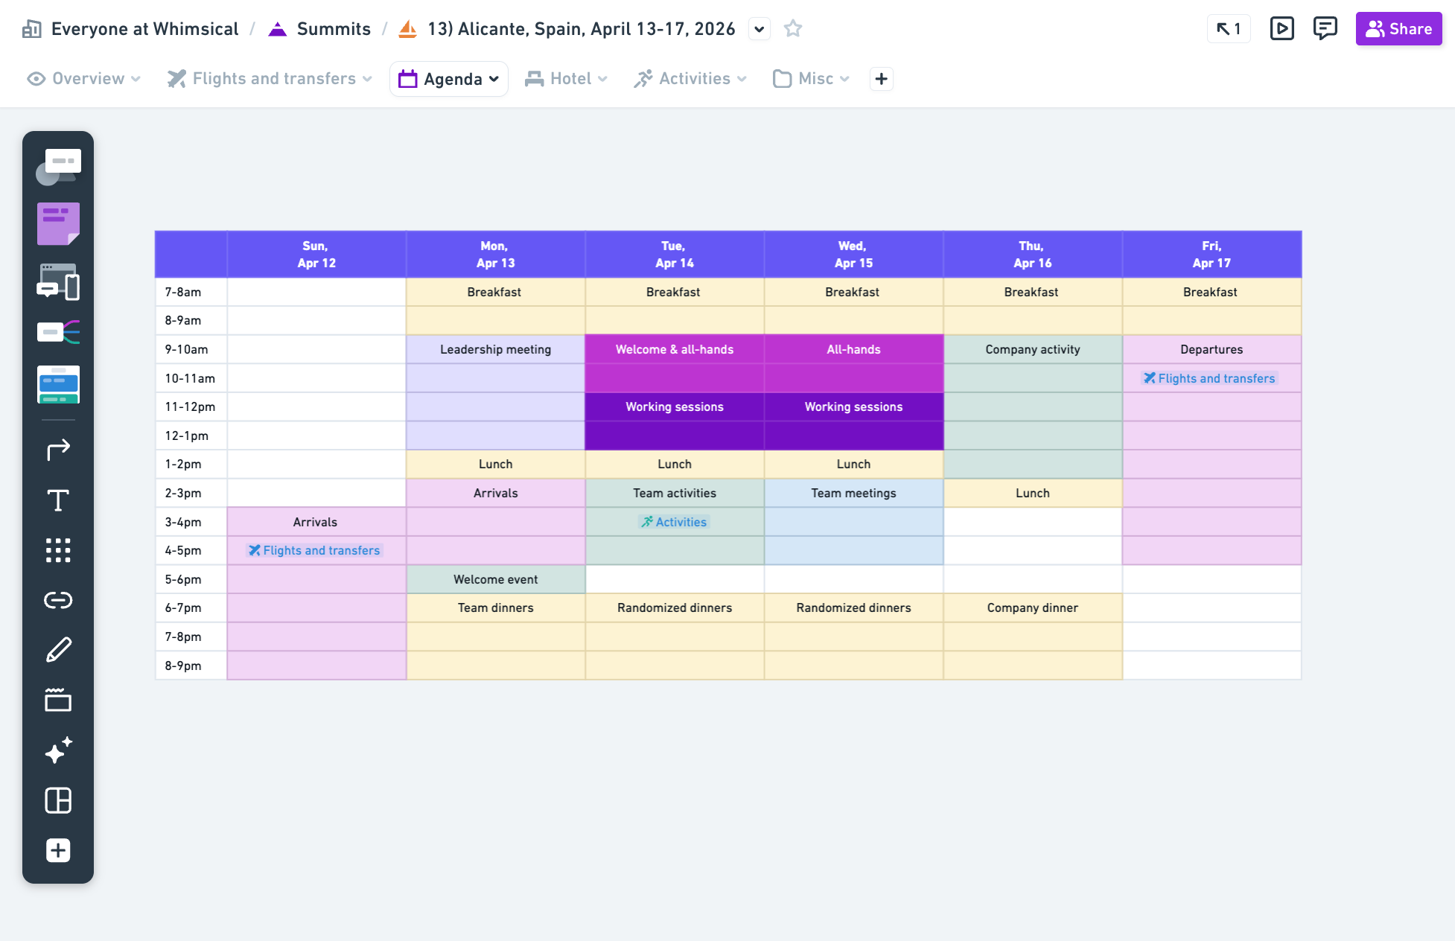Image resolution: width=1455 pixels, height=941 pixels.
Task: Select the wireframe tool in sidebar
Action: click(58, 282)
